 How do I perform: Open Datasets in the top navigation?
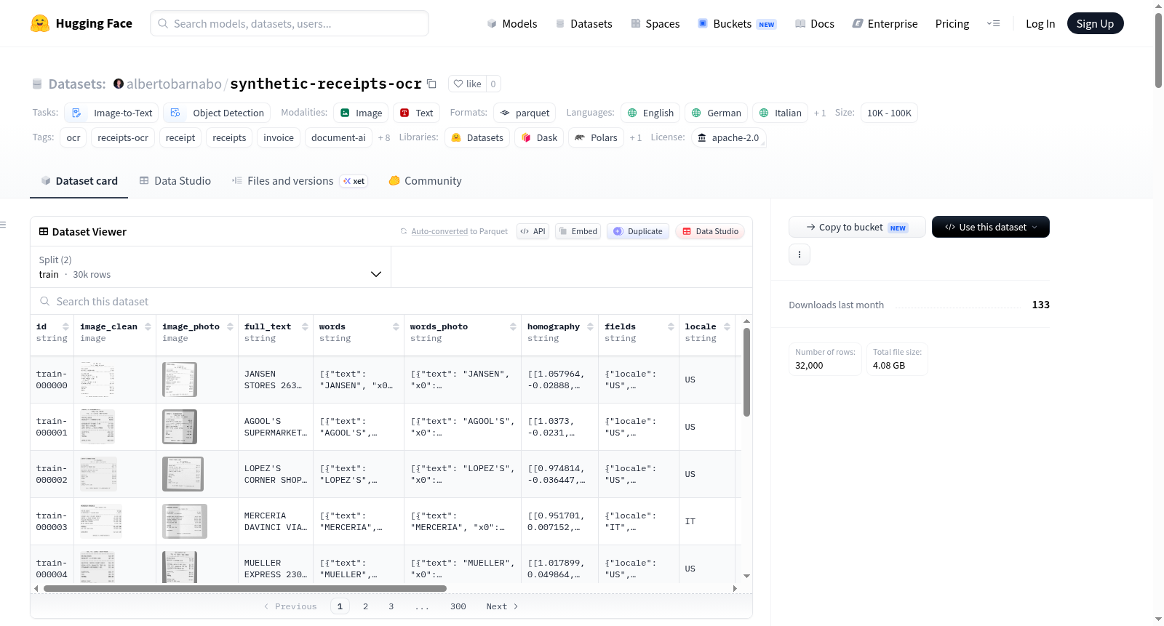584,23
